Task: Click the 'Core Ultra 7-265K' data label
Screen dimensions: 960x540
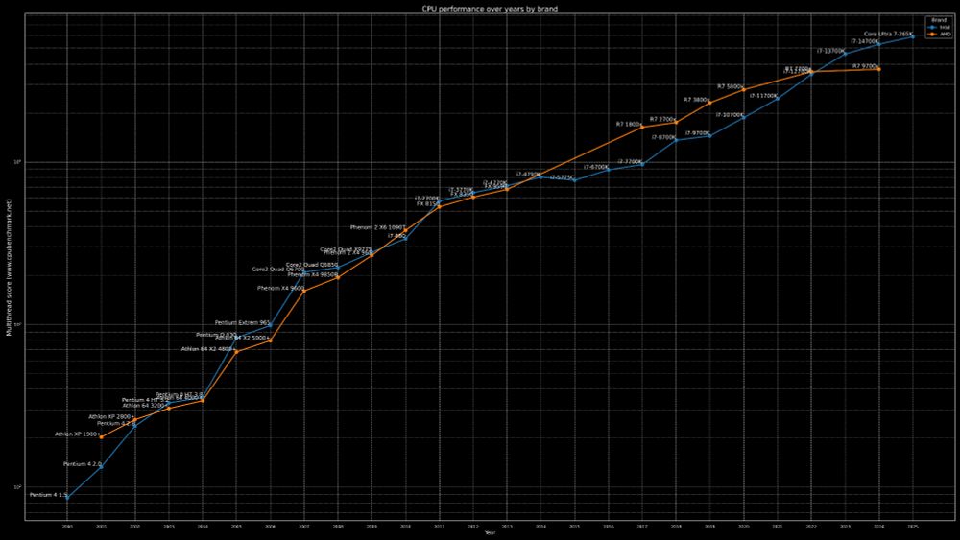Action: coord(888,35)
